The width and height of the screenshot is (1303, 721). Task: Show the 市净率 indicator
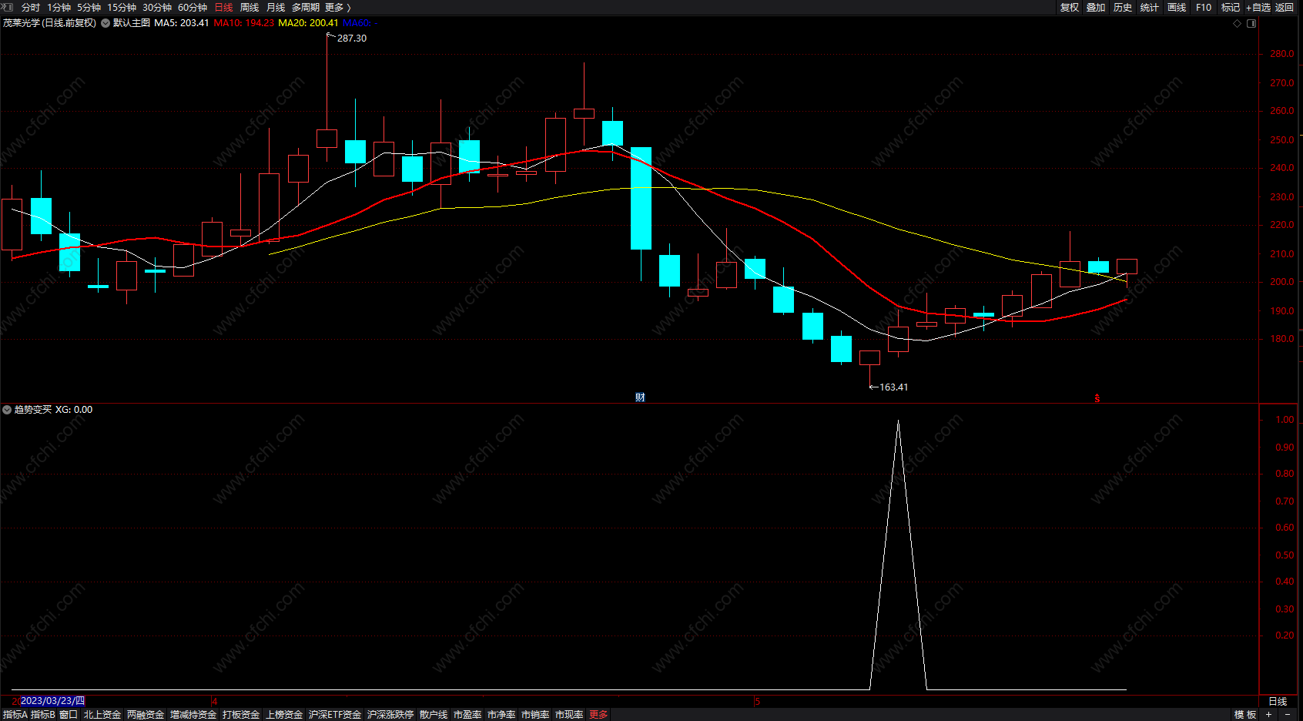point(501,715)
